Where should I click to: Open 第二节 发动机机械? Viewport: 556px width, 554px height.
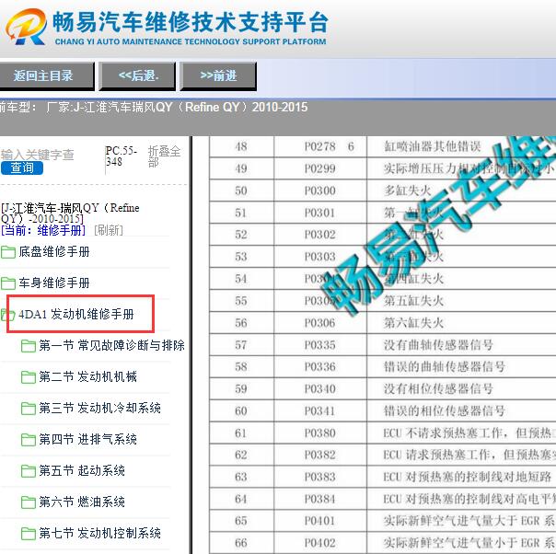coord(88,376)
